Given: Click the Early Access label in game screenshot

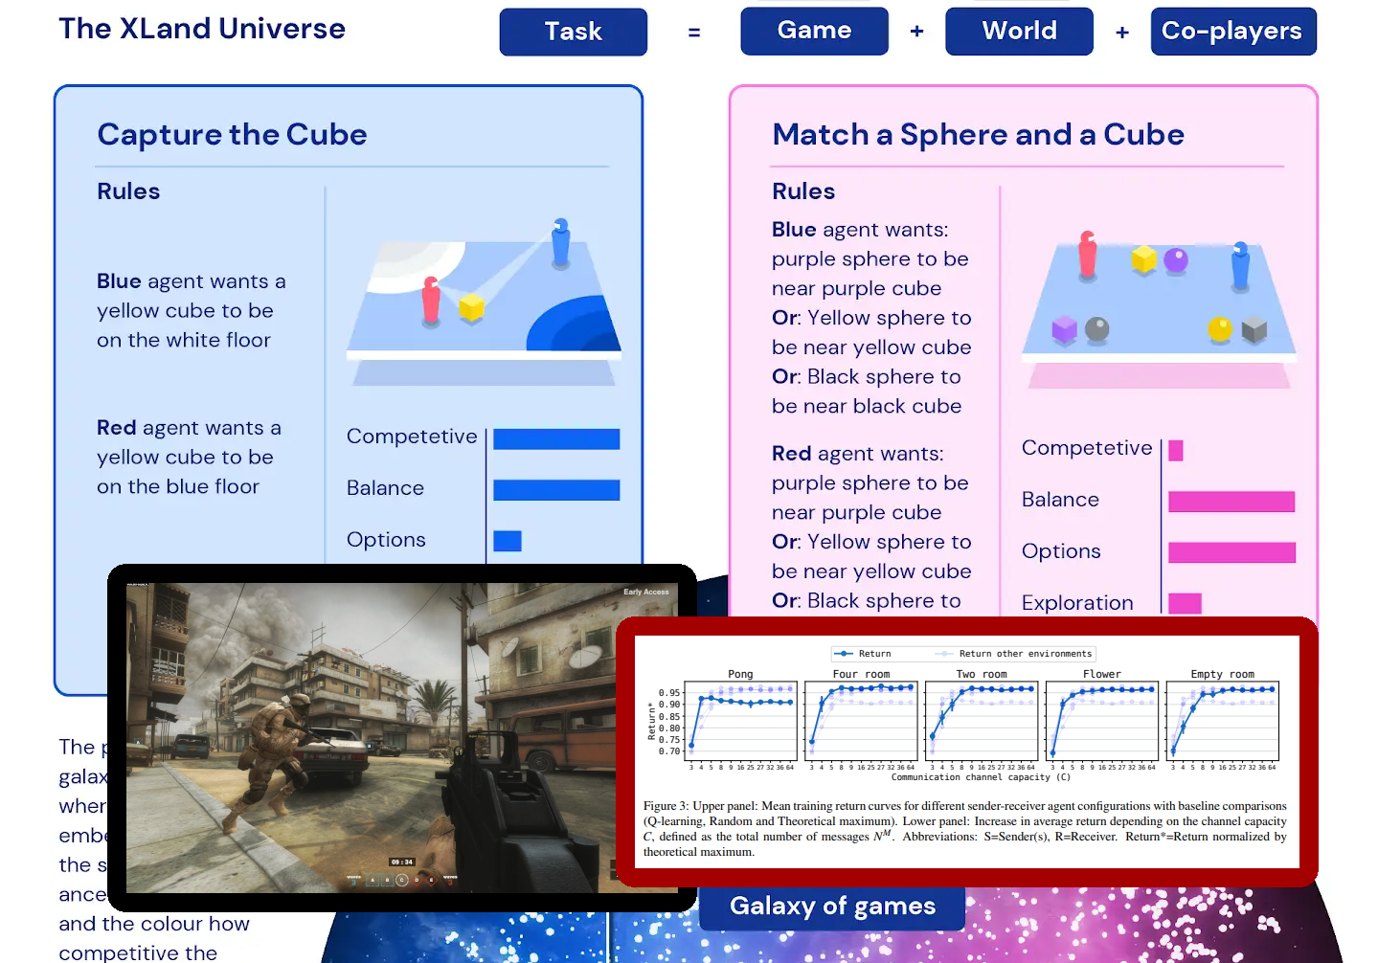Looking at the screenshot, I should pyautogui.click(x=646, y=592).
